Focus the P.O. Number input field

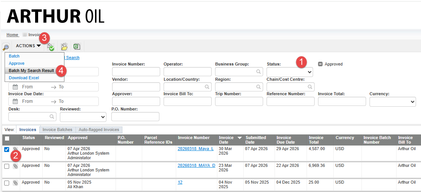pyautogui.click(x=135, y=117)
